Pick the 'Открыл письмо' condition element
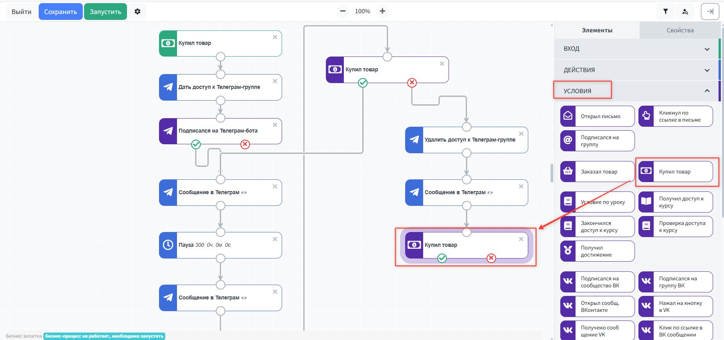 (x=597, y=116)
